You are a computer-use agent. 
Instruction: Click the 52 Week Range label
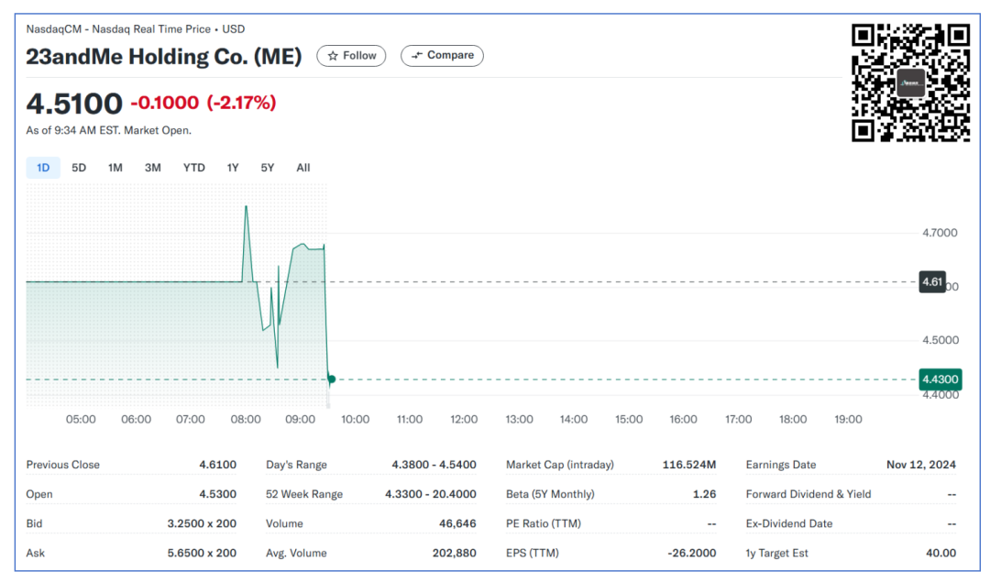click(x=304, y=494)
